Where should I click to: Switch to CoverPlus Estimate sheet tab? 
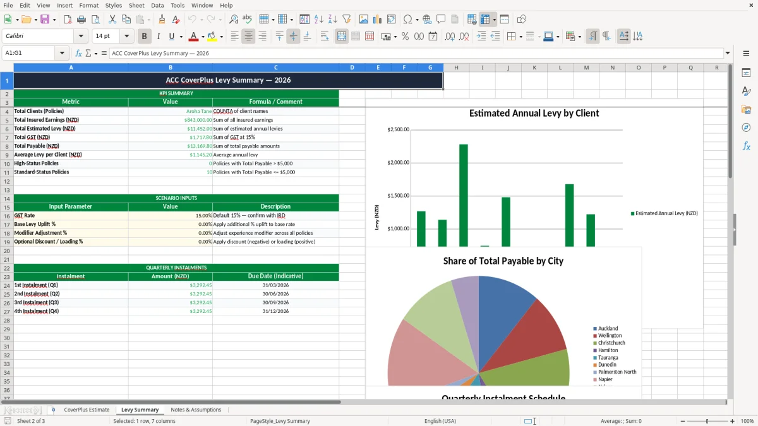[87, 410]
